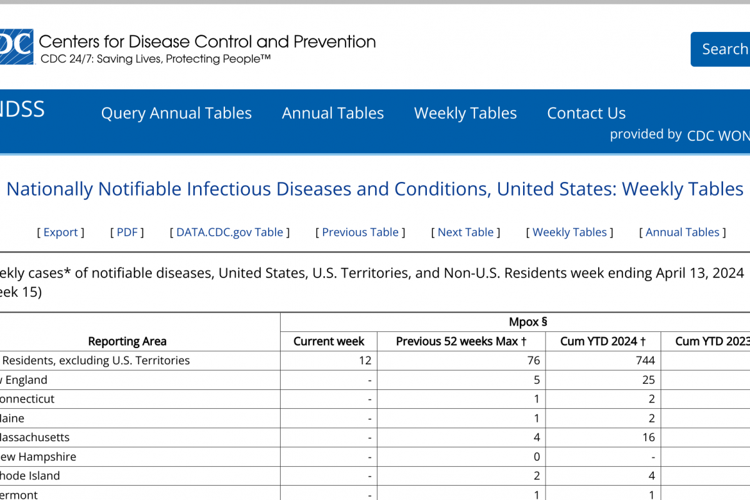Click the Current week column header

tap(329, 341)
